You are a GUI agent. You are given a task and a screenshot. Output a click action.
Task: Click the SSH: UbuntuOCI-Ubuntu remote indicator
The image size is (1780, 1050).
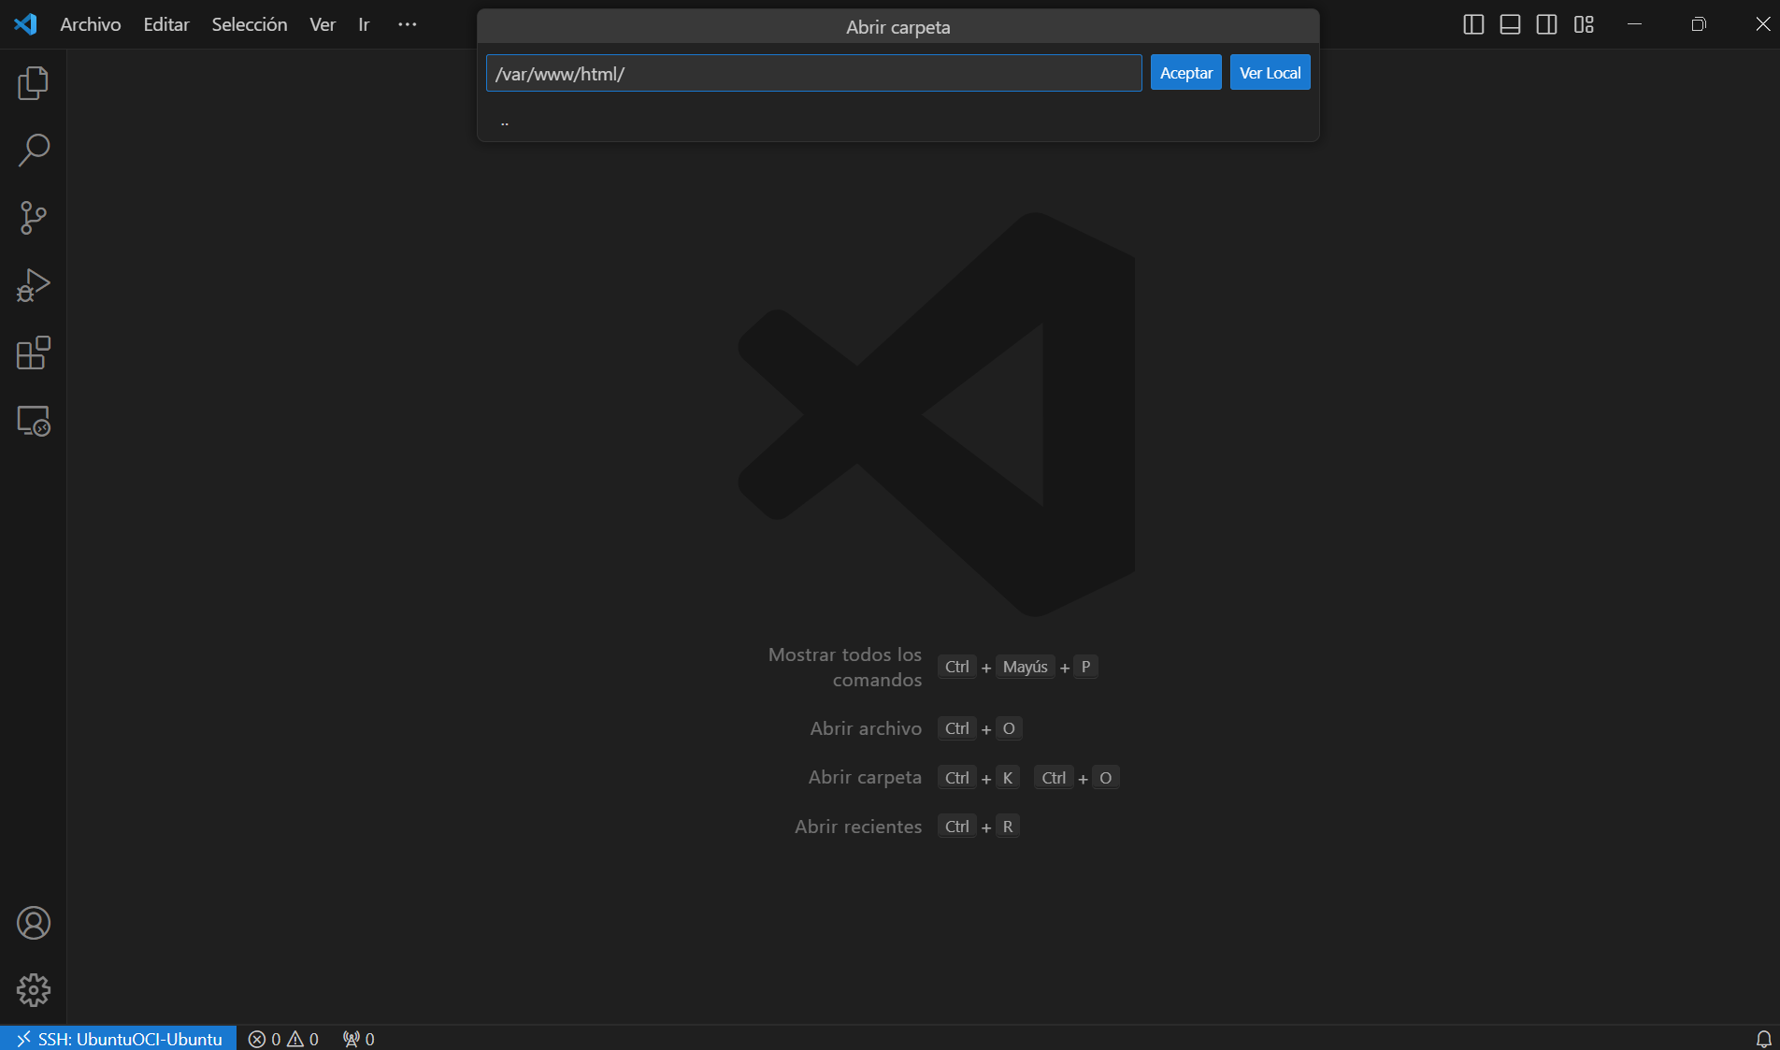click(x=119, y=1039)
